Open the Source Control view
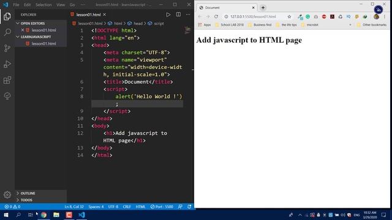The width and height of the screenshot is (392, 220). (7, 48)
